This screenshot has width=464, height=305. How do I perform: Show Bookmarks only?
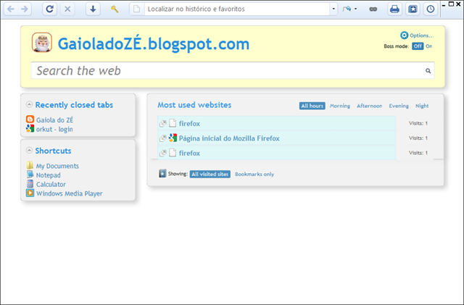(254, 175)
